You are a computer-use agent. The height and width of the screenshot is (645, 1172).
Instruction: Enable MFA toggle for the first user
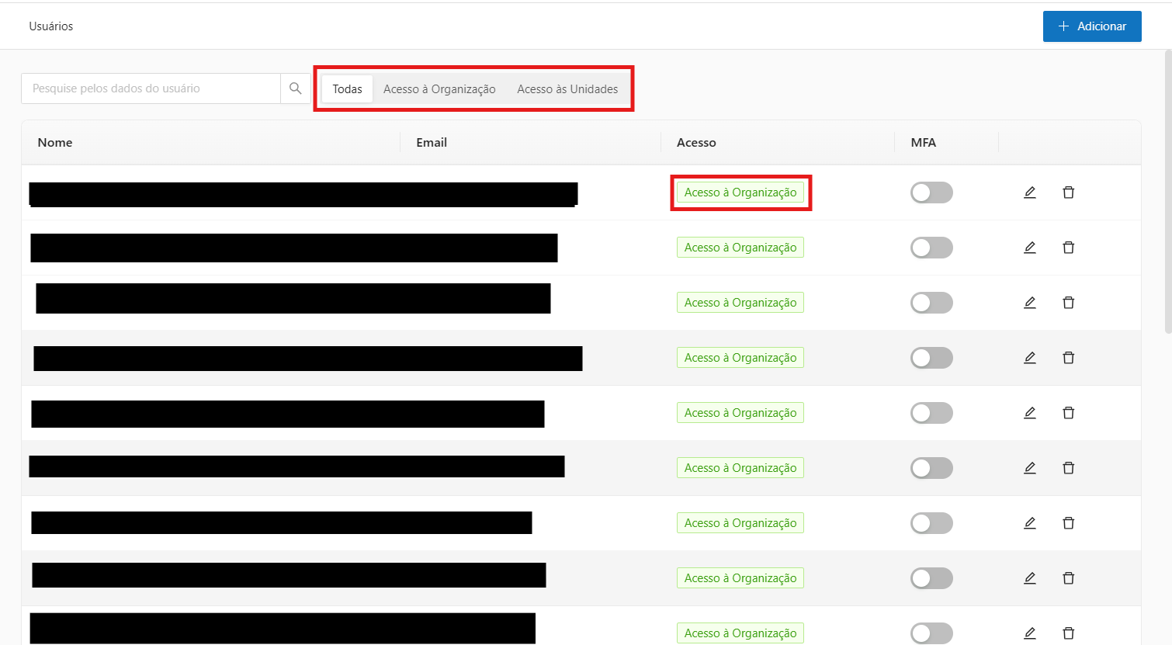(931, 192)
